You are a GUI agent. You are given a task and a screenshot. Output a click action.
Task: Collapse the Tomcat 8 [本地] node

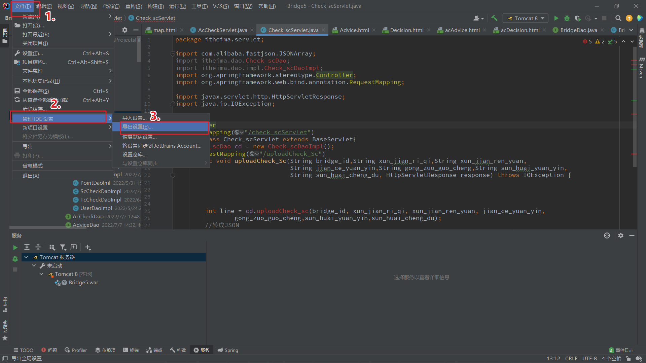[x=41, y=274]
